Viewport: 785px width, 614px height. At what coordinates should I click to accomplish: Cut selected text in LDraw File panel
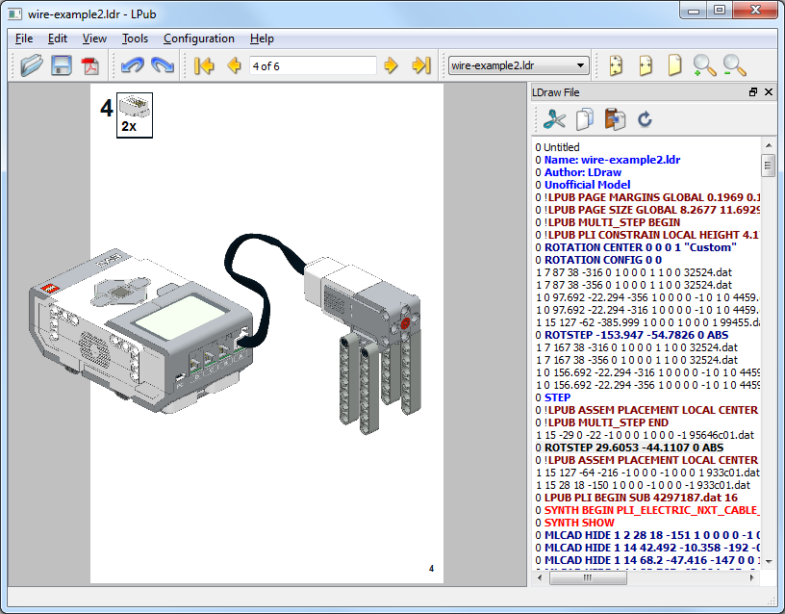tap(555, 119)
